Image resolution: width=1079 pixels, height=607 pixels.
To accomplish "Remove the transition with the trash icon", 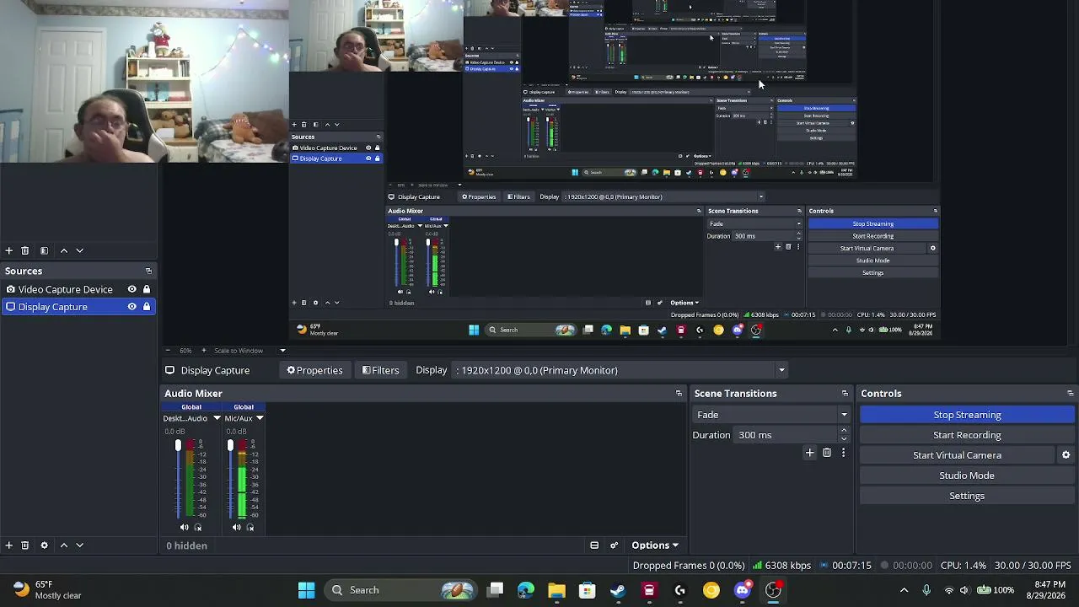I will coord(826,453).
